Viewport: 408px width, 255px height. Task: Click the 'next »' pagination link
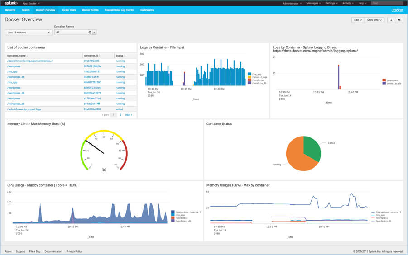(129, 115)
